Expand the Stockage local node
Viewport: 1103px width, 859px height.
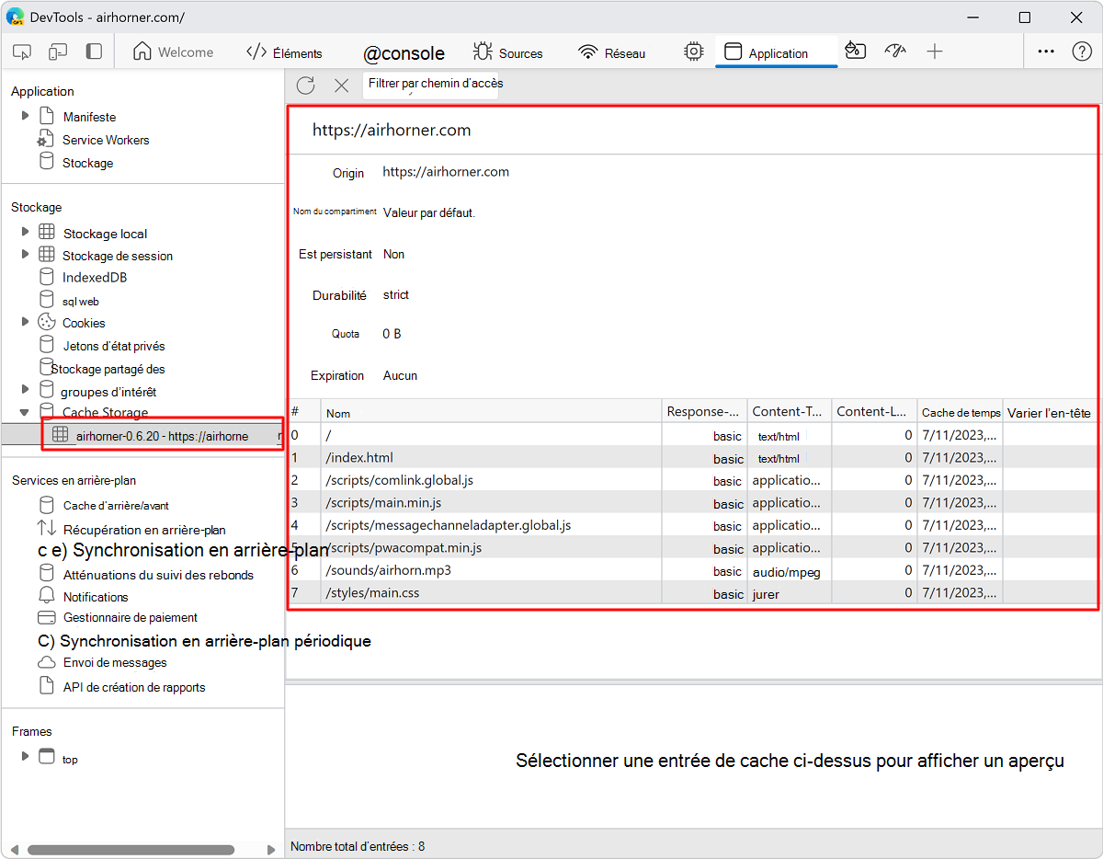tap(25, 233)
